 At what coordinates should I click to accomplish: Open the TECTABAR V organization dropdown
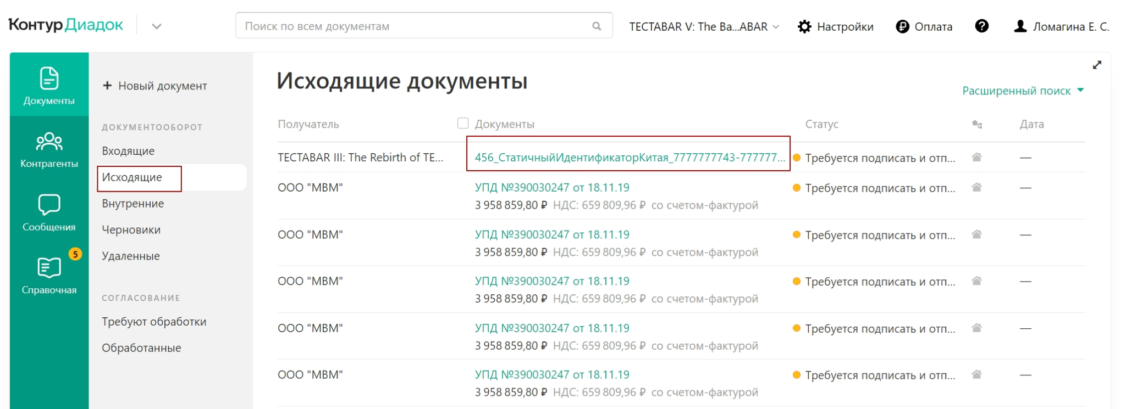pyautogui.click(x=704, y=26)
